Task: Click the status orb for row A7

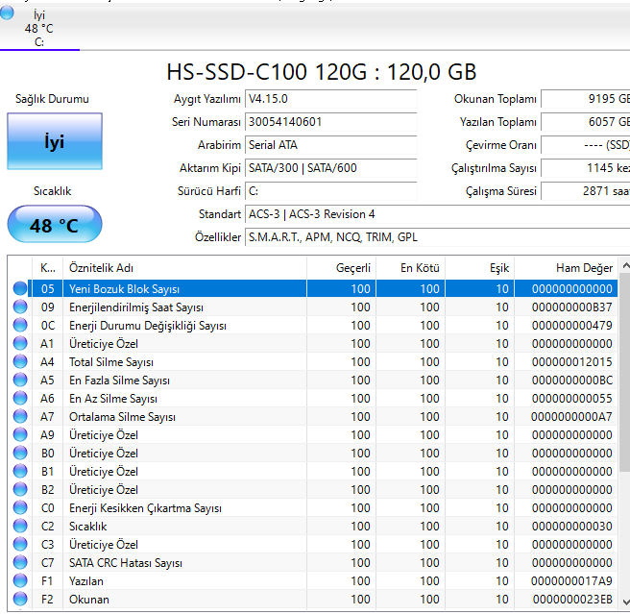Action: (20, 417)
